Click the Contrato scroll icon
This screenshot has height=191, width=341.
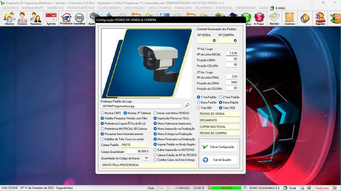click(289, 19)
